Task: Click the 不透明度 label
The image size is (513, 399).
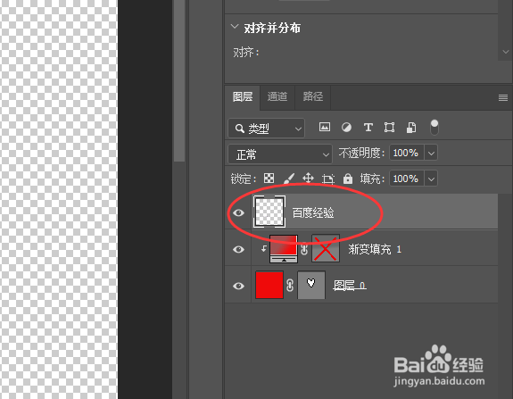Action: pos(361,153)
